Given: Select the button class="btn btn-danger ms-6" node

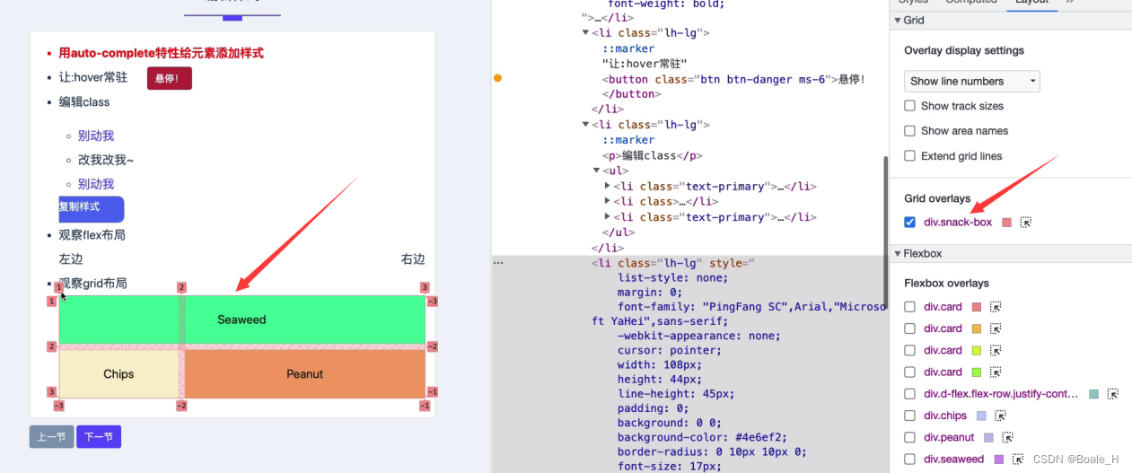Looking at the screenshot, I should click(x=733, y=79).
